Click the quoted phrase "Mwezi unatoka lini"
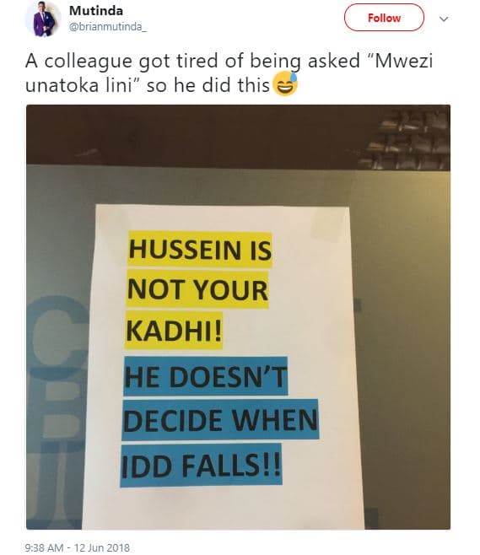480x555 pixels. tap(229, 73)
